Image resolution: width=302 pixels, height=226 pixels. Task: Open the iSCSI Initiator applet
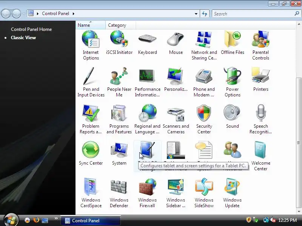[x=119, y=43]
